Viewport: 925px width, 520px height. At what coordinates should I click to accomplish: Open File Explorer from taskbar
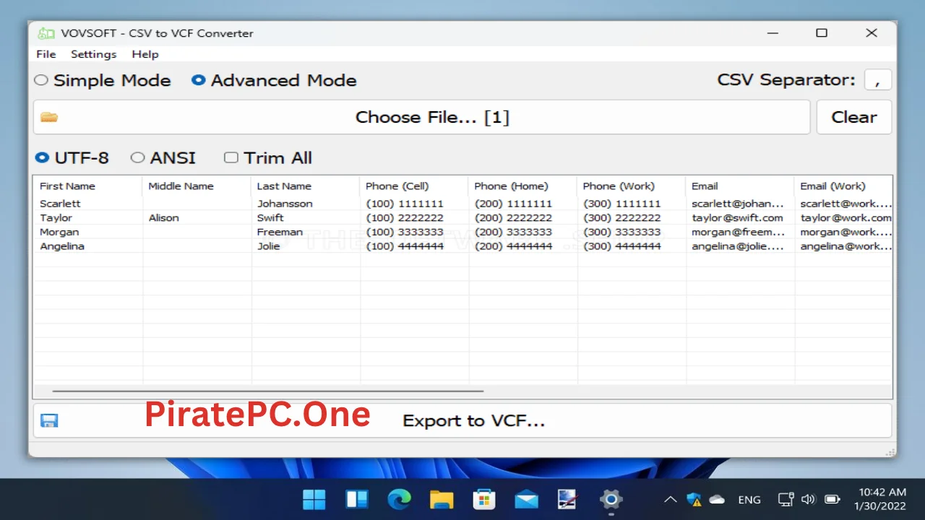point(442,499)
